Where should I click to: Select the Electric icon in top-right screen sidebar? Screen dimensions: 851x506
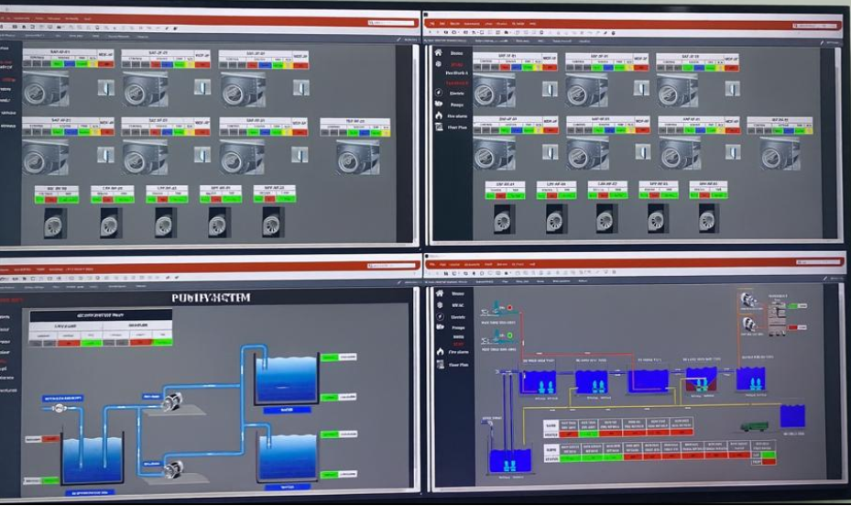438,92
